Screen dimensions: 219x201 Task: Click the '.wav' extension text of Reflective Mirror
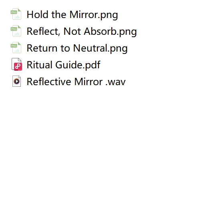pyautogui.click(x=116, y=82)
